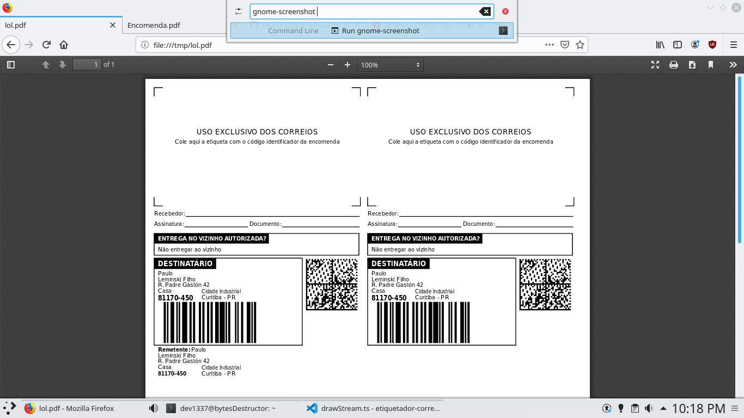744x418 pixels.
Task: Save page to Pocket icon
Action: (x=565, y=45)
